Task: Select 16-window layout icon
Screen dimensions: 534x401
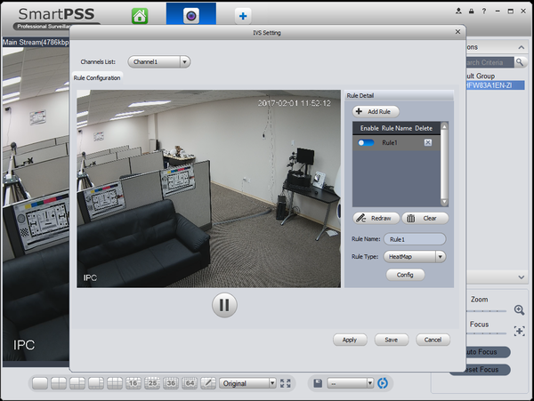Action: (133, 383)
